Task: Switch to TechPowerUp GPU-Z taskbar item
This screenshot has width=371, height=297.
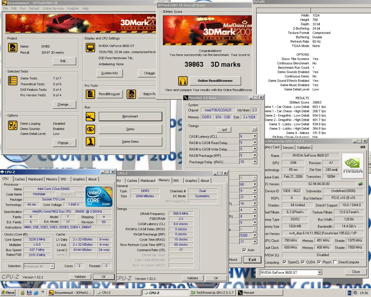Action: click(x=212, y=293)
